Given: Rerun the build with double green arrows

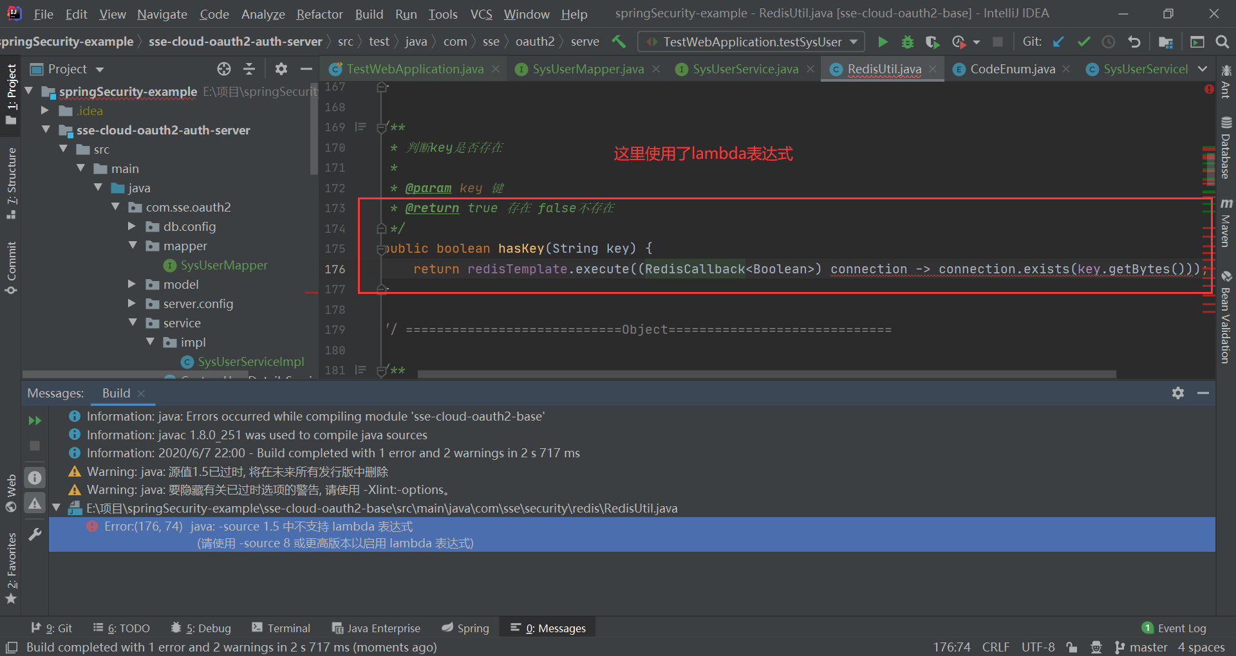Looking at the screenshot, I should pyautogui.click(x=35, y=420).
